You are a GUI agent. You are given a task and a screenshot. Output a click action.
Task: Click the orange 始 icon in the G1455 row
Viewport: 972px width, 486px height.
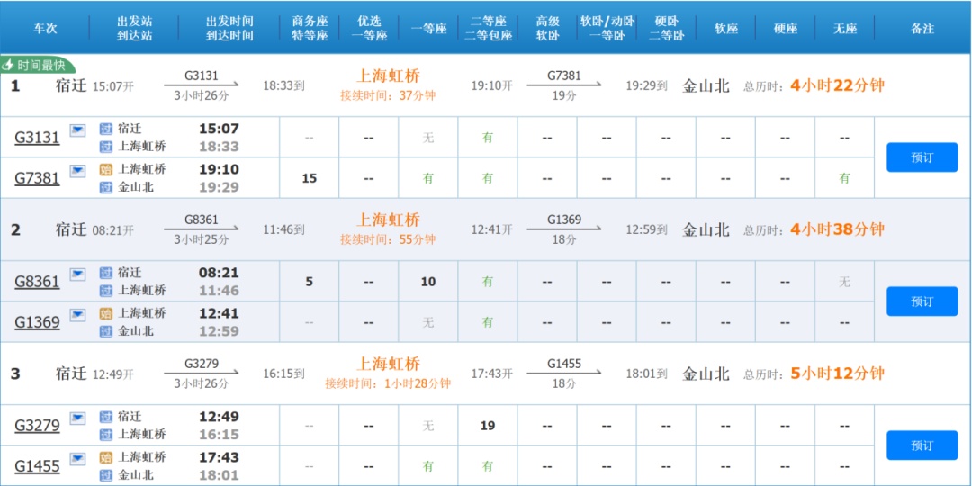[x=106, y=457]
